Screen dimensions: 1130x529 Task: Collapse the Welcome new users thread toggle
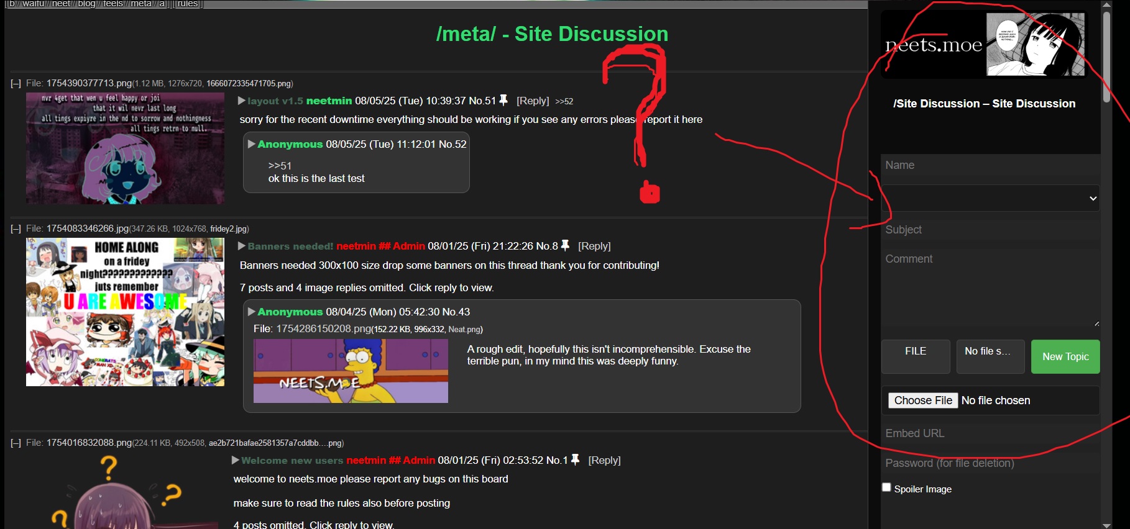pyautogui.click(x=16, y=443)
